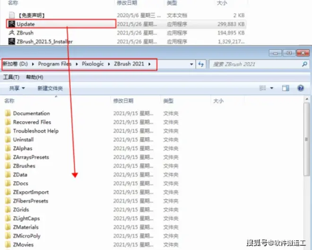The image size is (312, 250).
Task: Click the 2 KB size cell
Action: click(x=239, y=15)
